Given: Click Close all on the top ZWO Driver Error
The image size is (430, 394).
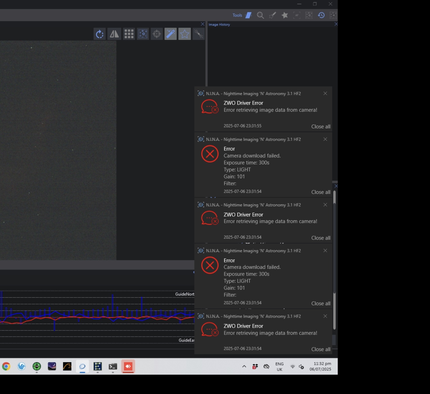Looking at the screenshot, I should (x=321, y=126).
